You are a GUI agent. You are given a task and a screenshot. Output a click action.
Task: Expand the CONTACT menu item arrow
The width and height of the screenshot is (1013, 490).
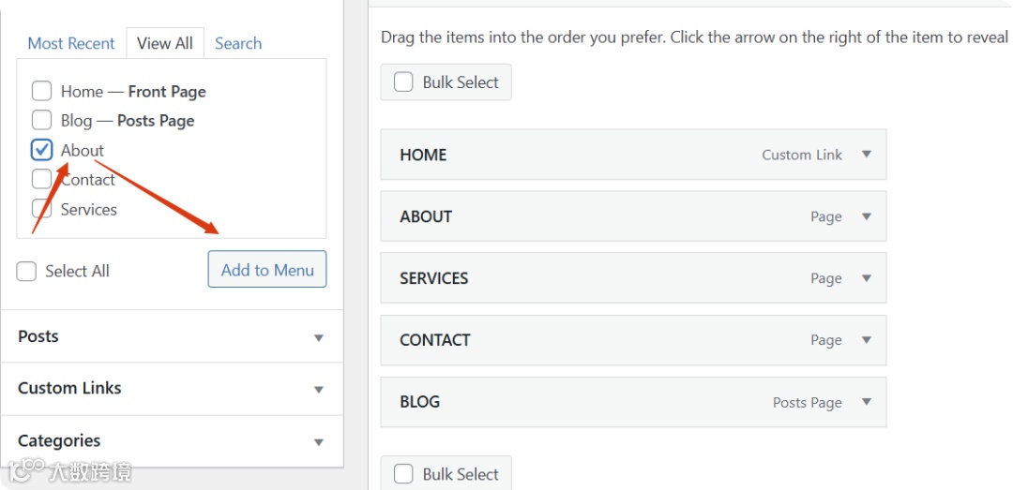coord(866,340)
